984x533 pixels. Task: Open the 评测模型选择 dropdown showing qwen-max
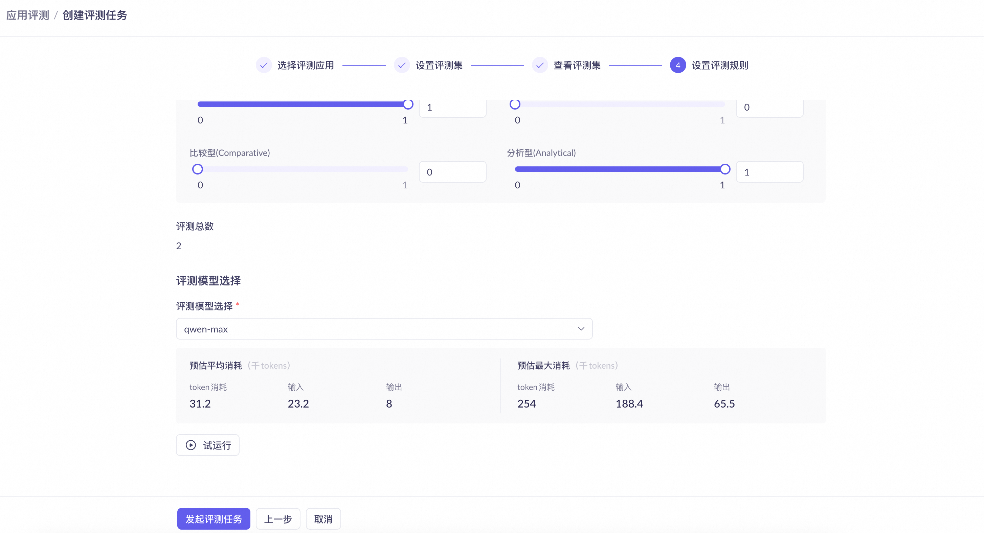point(383,329)
